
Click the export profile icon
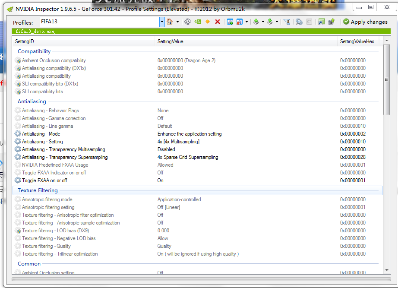click(256, 22)
